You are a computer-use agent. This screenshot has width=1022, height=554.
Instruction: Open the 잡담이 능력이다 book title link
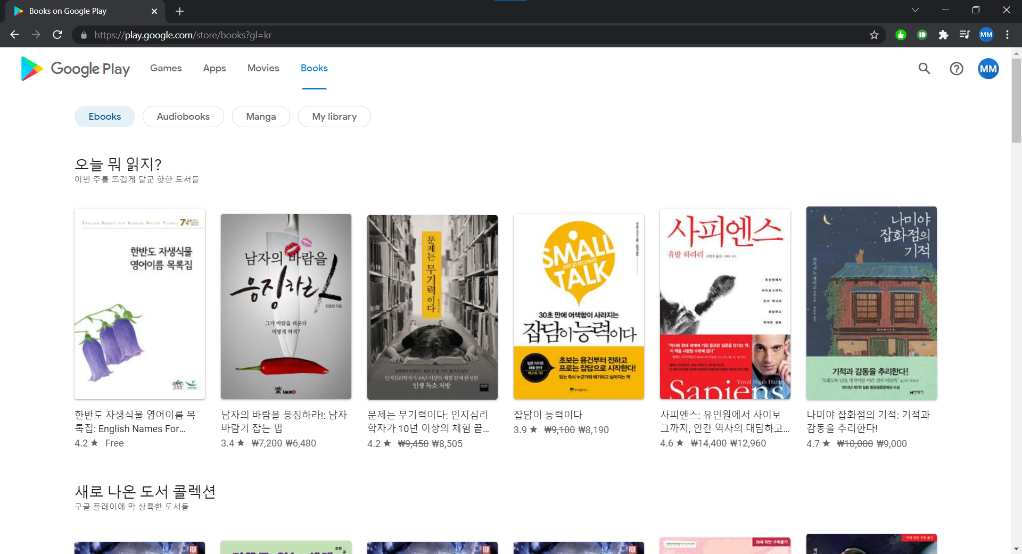(x=548, y=415)
